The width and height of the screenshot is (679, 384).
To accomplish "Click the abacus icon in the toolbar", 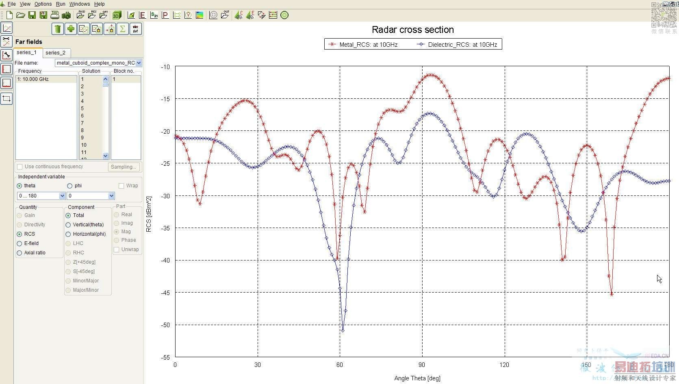I will 273,15.
